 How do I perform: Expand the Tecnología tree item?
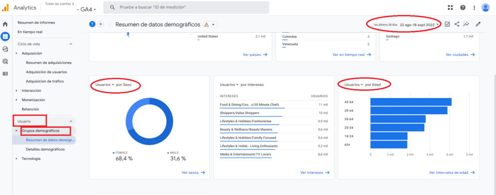(x=16, y=158)
